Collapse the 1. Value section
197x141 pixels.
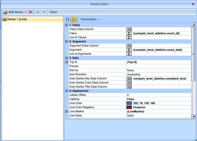pyautogui.click(x=67, y=25)
